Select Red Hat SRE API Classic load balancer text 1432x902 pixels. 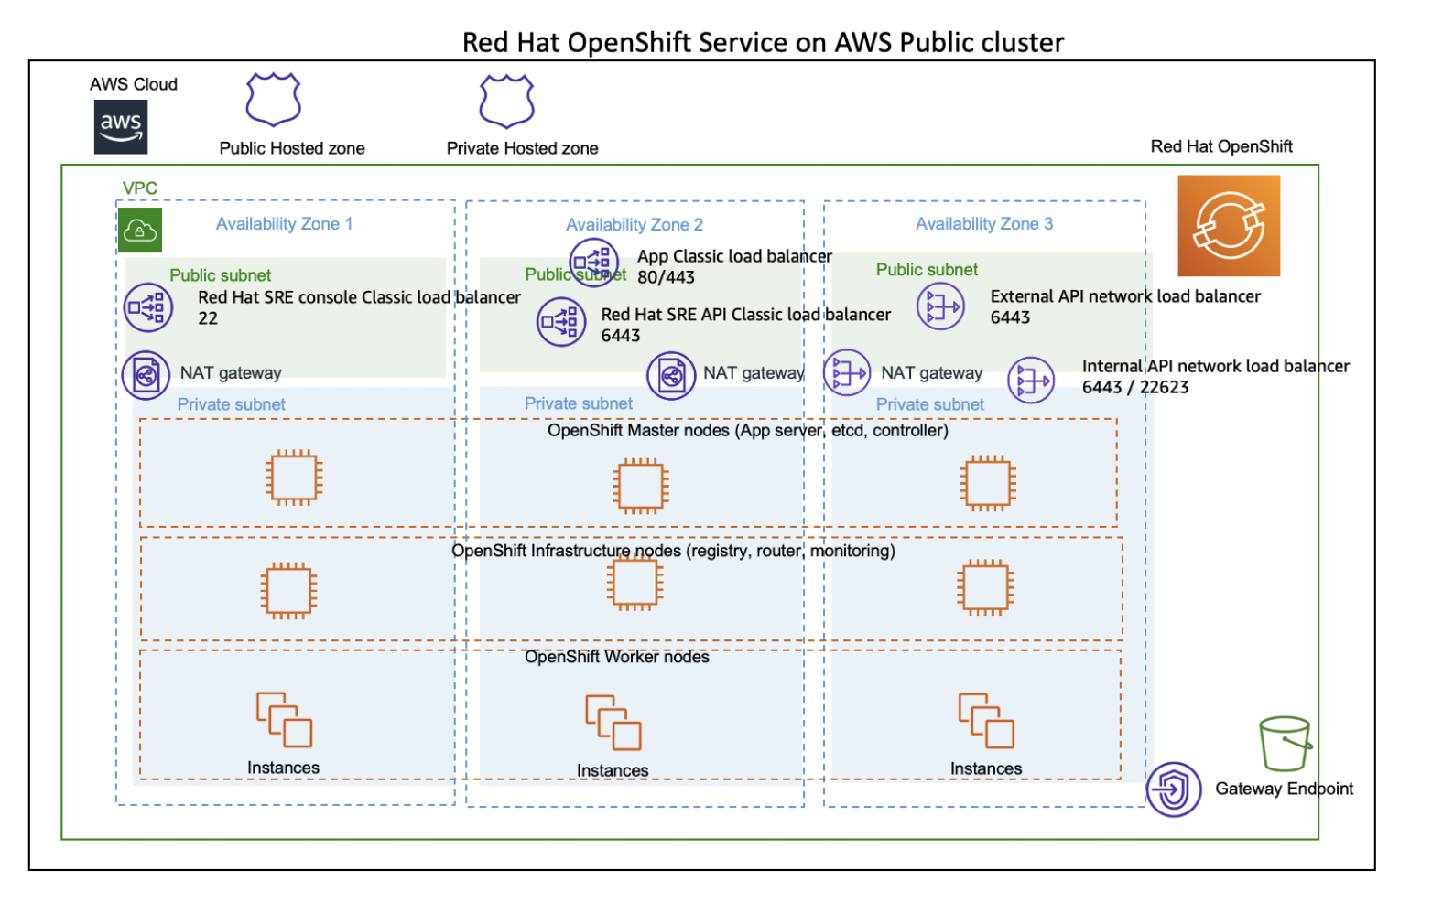click(746, 315)
